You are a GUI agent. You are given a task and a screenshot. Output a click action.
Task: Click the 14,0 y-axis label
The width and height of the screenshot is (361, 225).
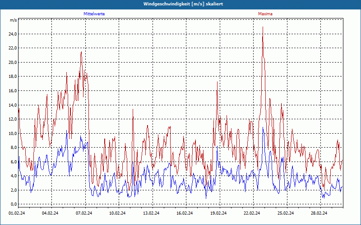coord(13,105)
